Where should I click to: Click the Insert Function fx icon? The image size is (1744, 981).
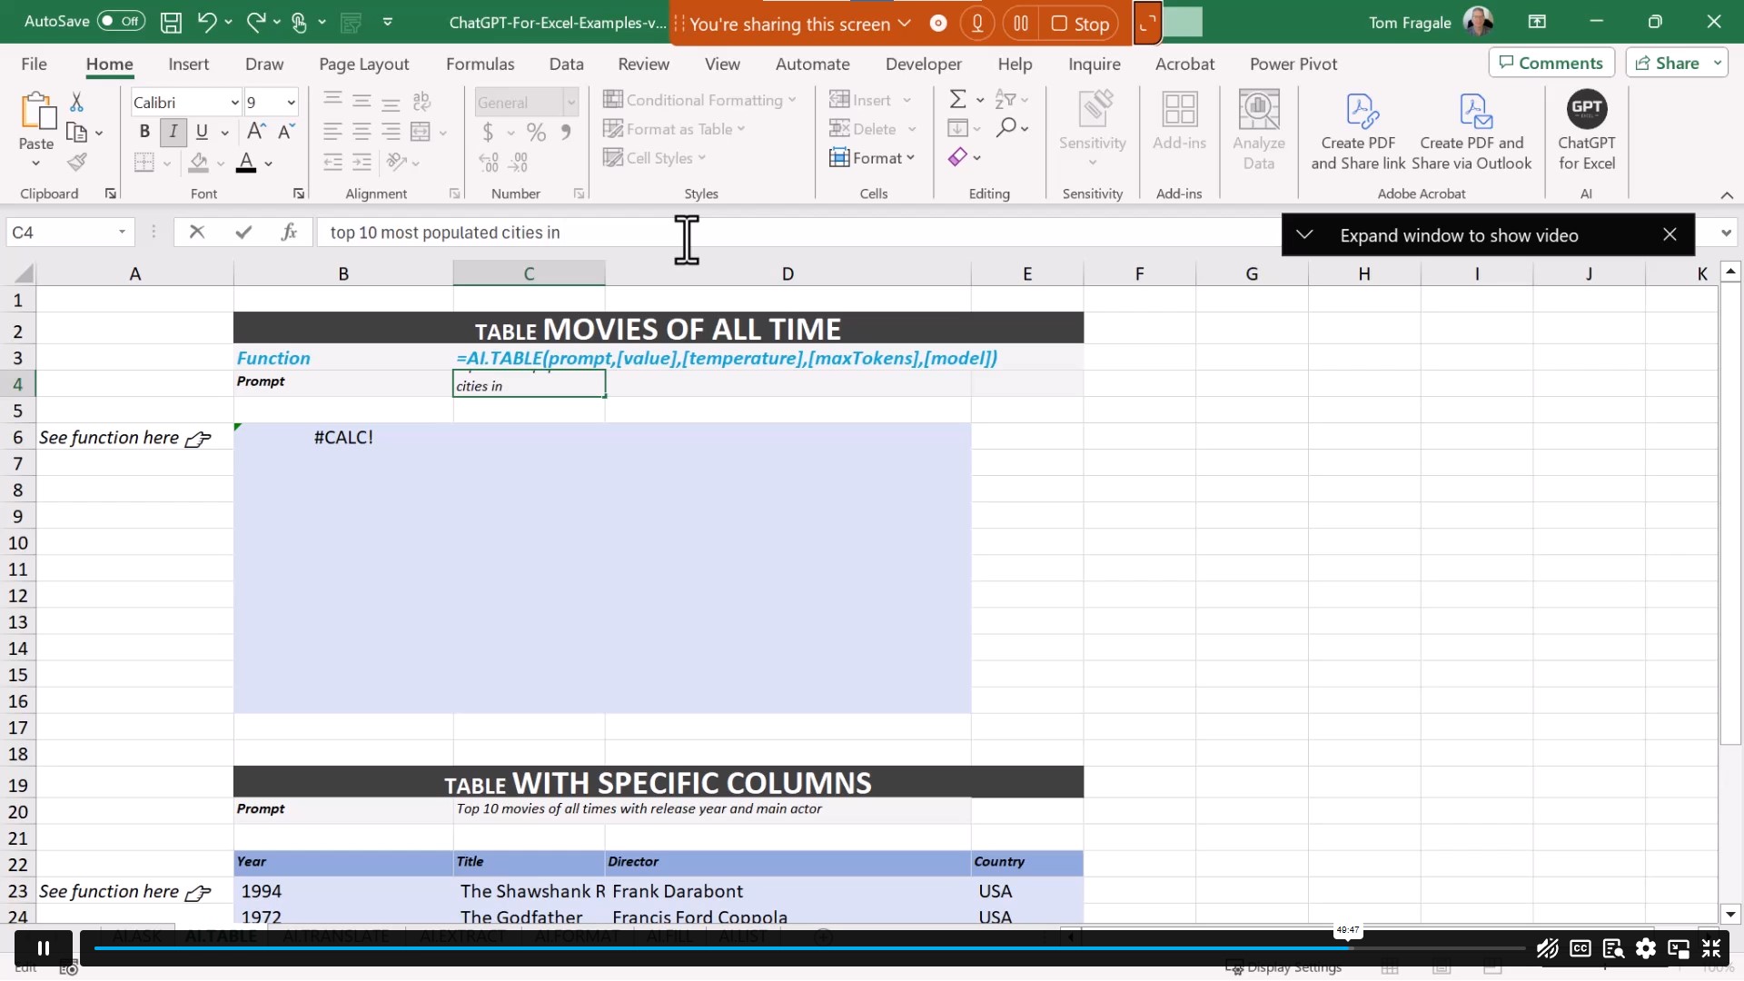(290, 232)
